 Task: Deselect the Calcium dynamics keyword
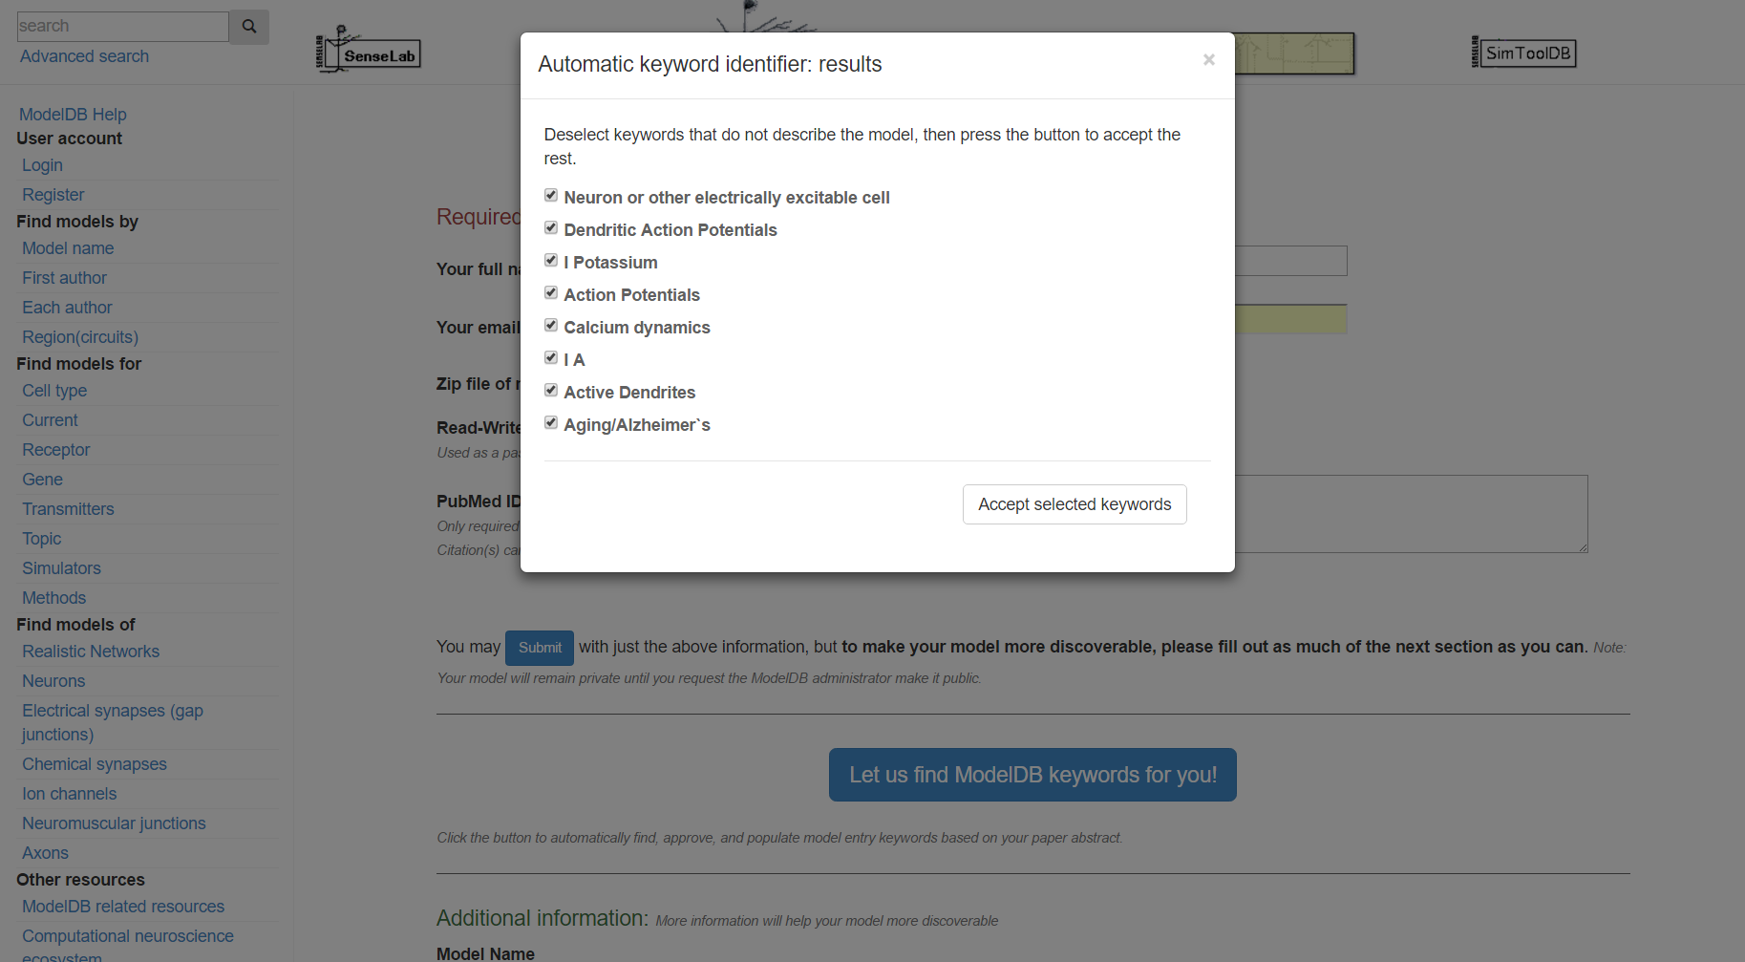point(551,326)
